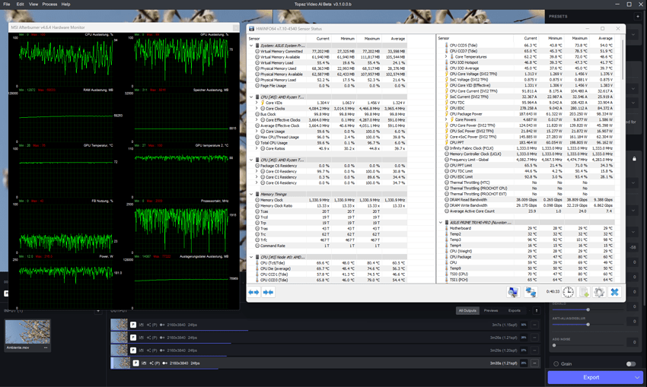The image size is (647, 387).
Task: Select the Grain circle radio button
Action: click(x=556, y=364)
